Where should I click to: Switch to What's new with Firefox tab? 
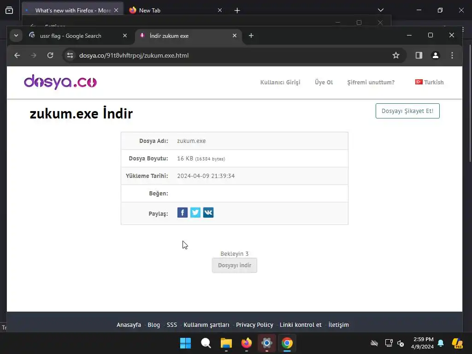[73, 11]
